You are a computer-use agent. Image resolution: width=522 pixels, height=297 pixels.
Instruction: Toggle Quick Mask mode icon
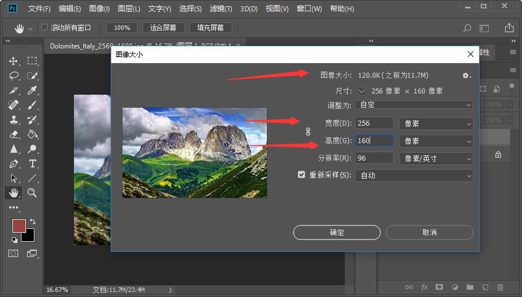[14, 254]
